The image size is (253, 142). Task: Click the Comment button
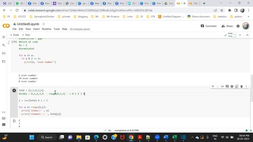[x=208, y=26]
